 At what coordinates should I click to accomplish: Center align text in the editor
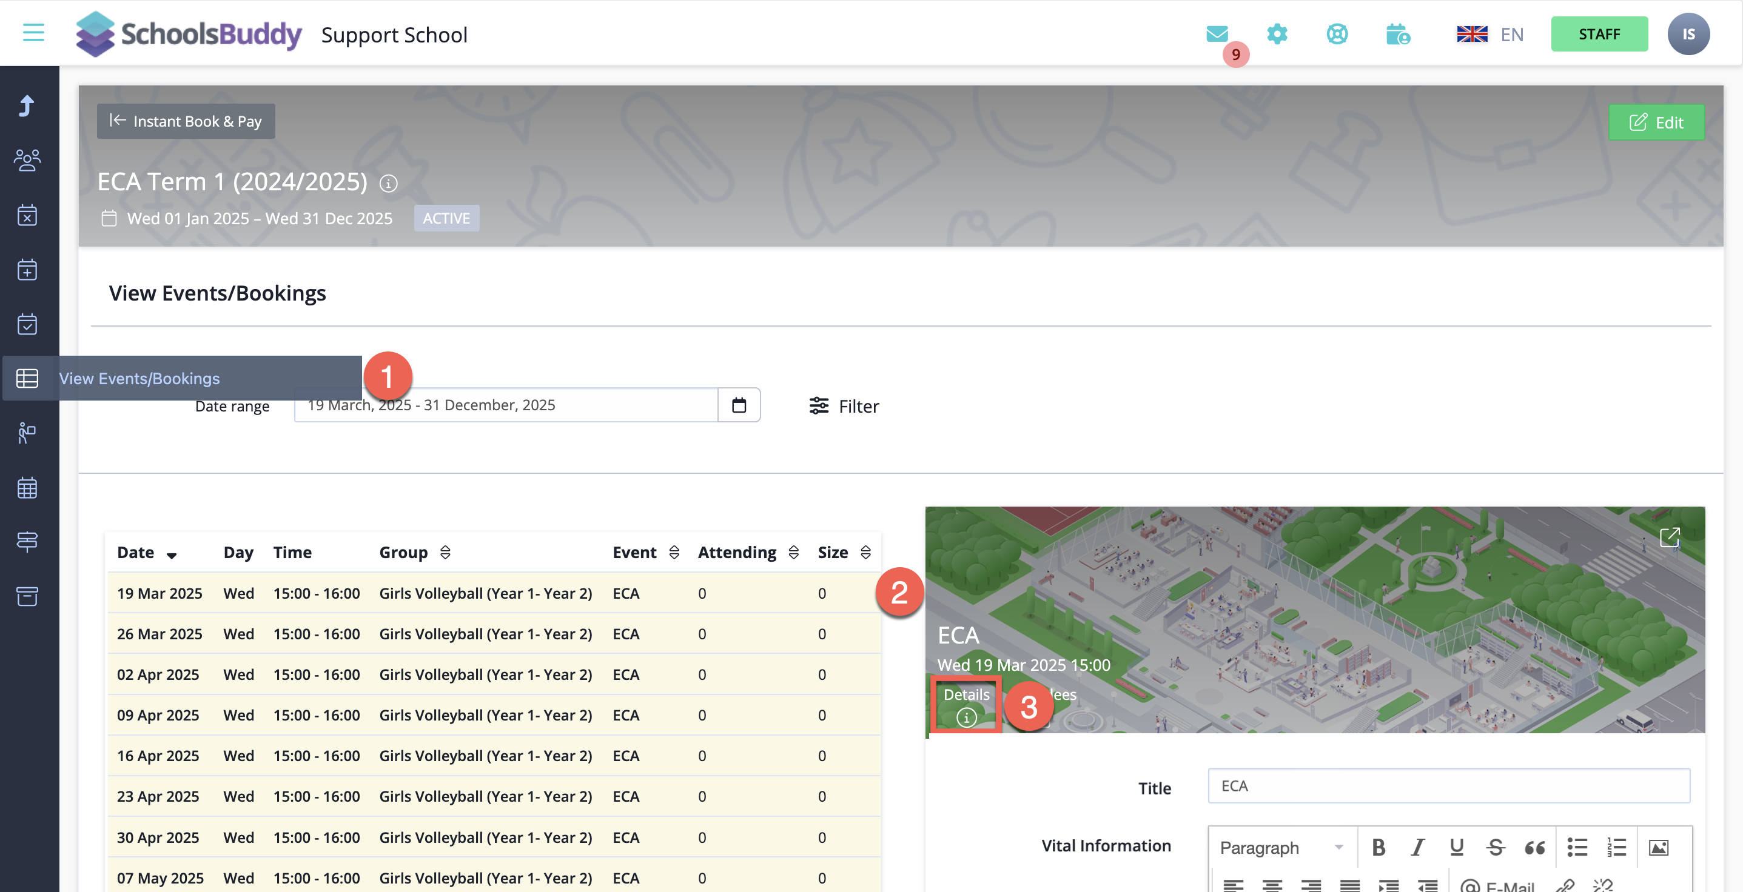(x=1272, y=885)
